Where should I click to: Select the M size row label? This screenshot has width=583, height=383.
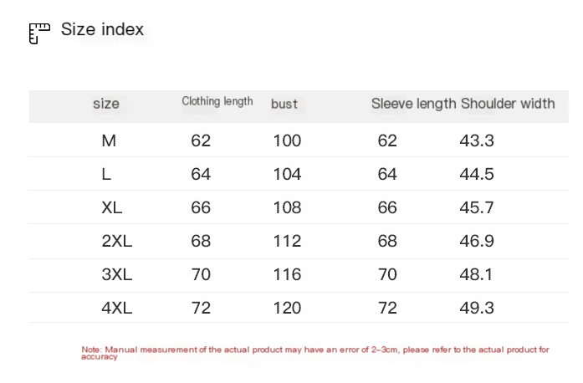pyautogui.click(x=109, y=140)
